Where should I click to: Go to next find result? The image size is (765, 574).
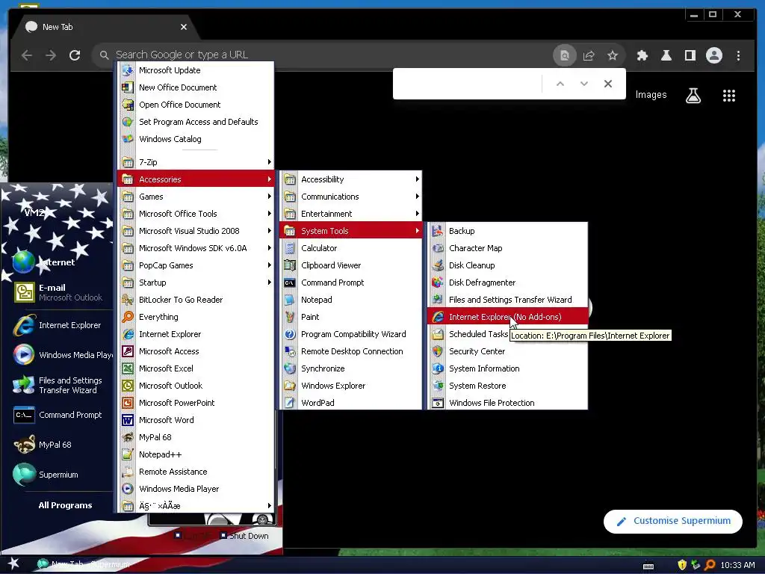[x=584, y=84]
